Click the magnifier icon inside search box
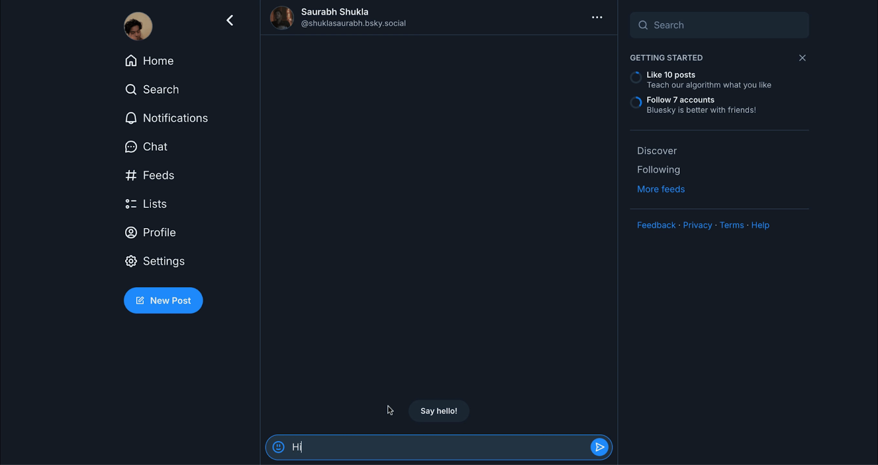 [x=643, y=25]
